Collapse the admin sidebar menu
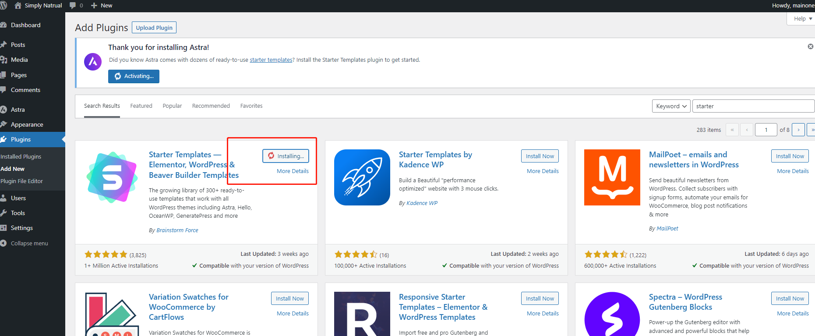 (29, 243)
